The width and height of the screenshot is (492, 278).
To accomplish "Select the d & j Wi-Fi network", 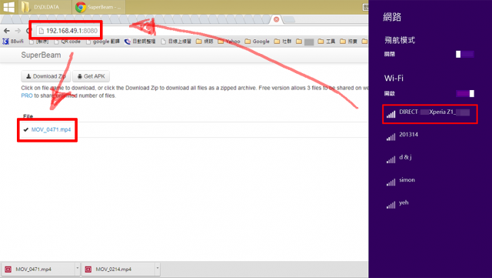I will tap(430, 159).
